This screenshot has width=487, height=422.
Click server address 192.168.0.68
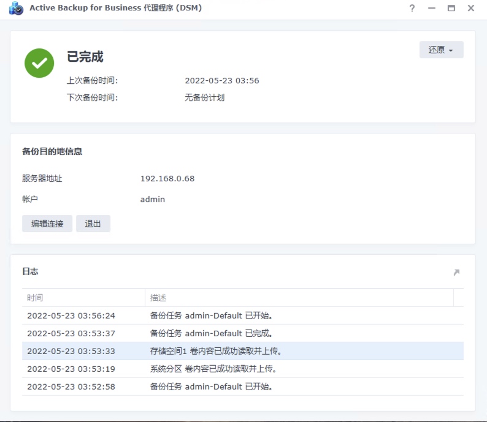tap(167, 179)
